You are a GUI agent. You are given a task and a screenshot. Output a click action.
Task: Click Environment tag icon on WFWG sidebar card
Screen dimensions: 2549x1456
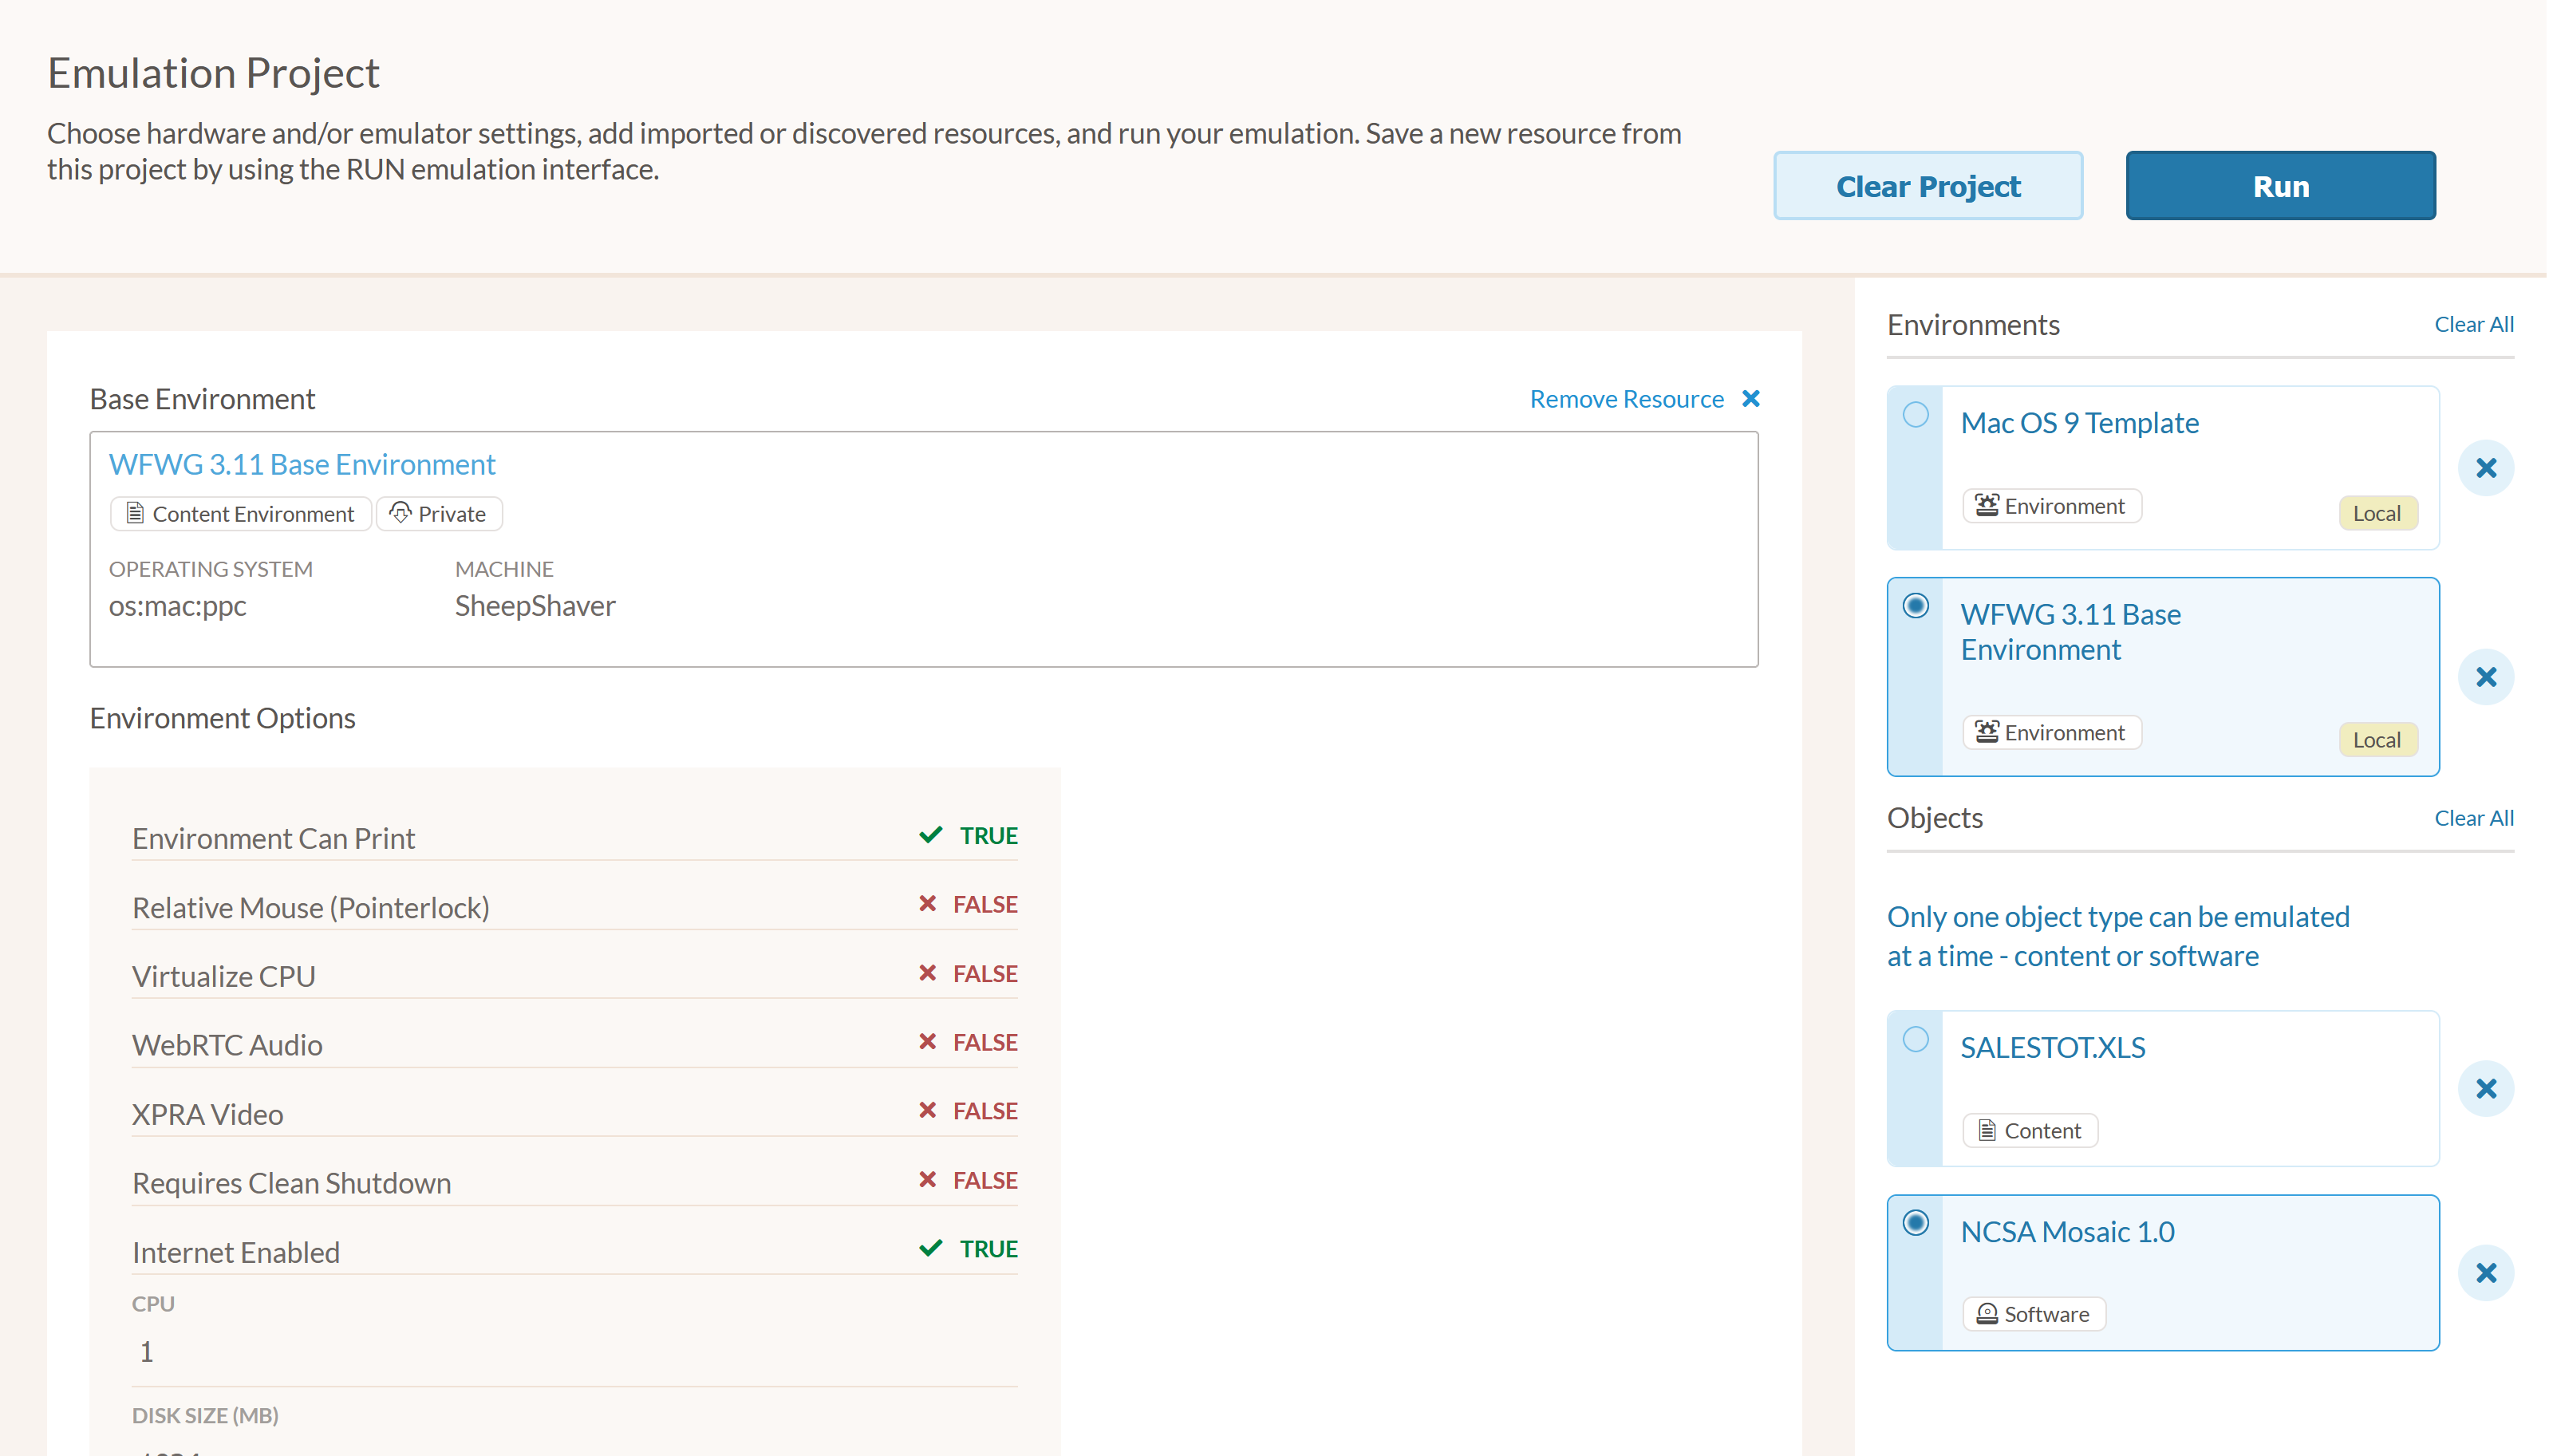coord(1986,733)
